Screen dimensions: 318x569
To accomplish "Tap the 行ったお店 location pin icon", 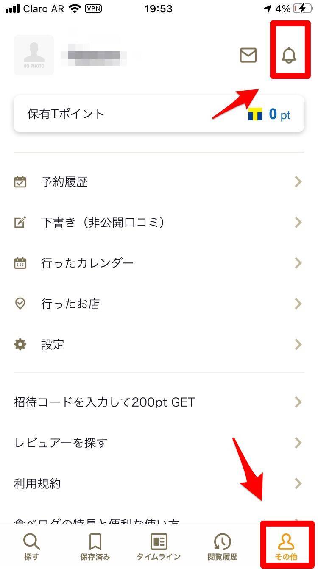I will pyautogui.click(x=20, y=304).
